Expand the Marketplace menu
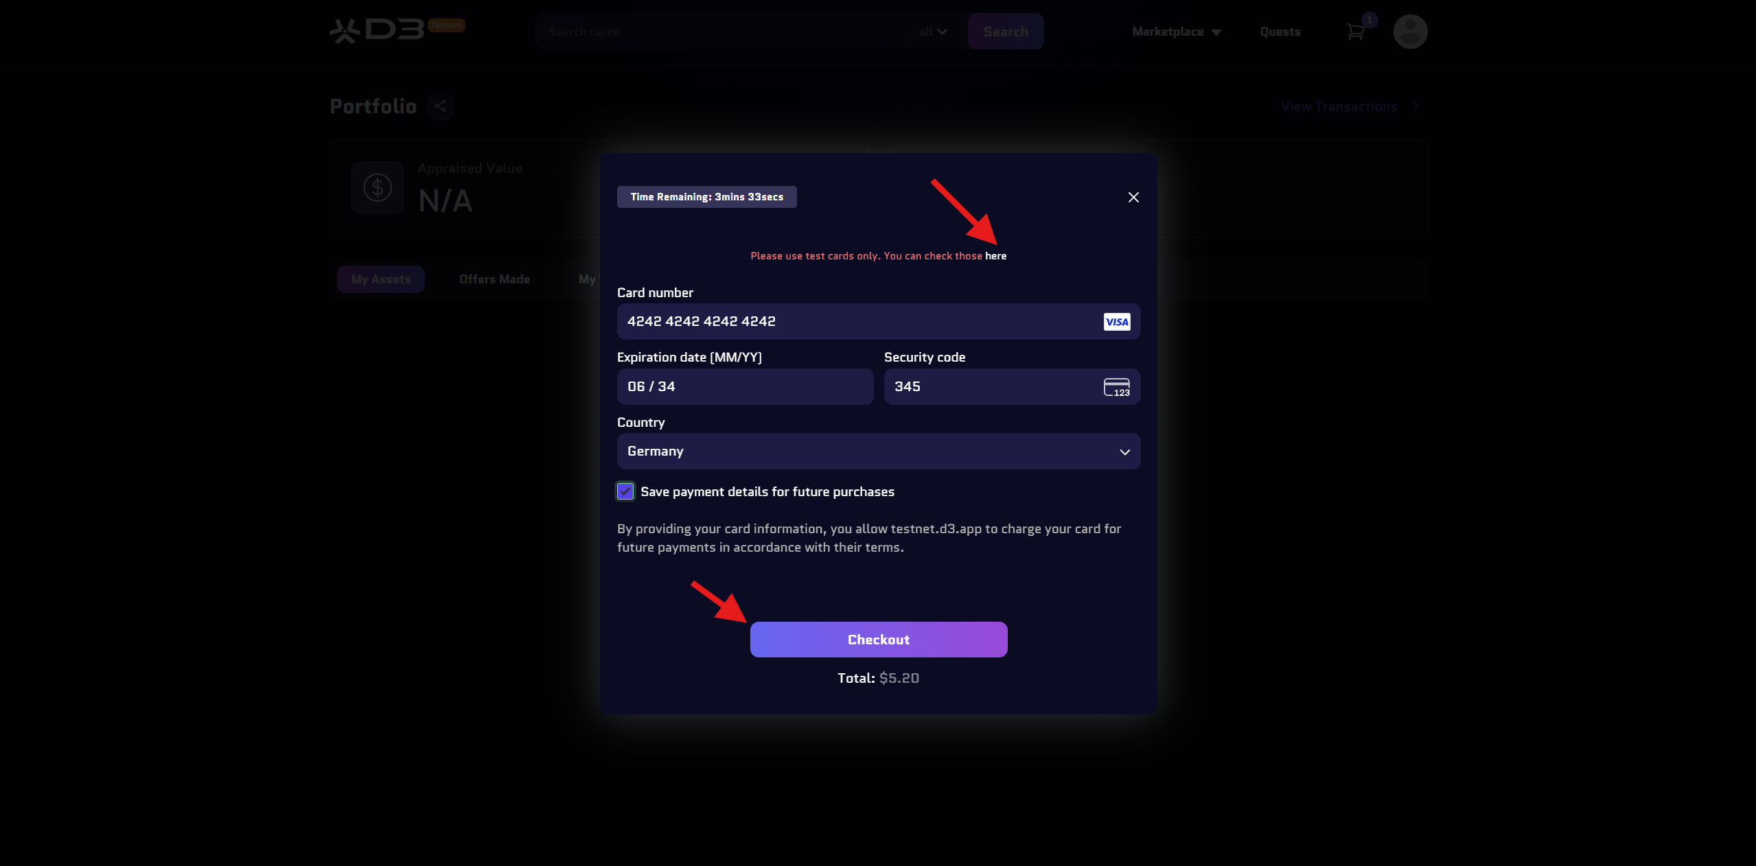This screenshot has height=866, width=1756. pyautogui.click(x=1176, y=32)
